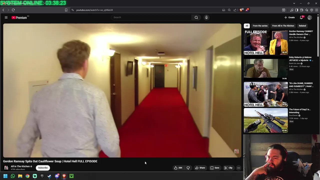Open All In The Kitchen channel name link

[20, 166]
